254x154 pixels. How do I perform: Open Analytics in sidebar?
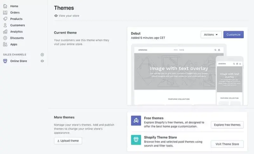point(17,31)
